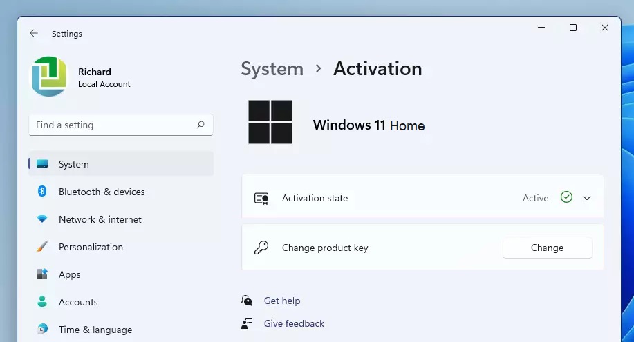
Task: Open Bluetooth & devices settings
Action: pyautogui.click(x=121, y=192)
